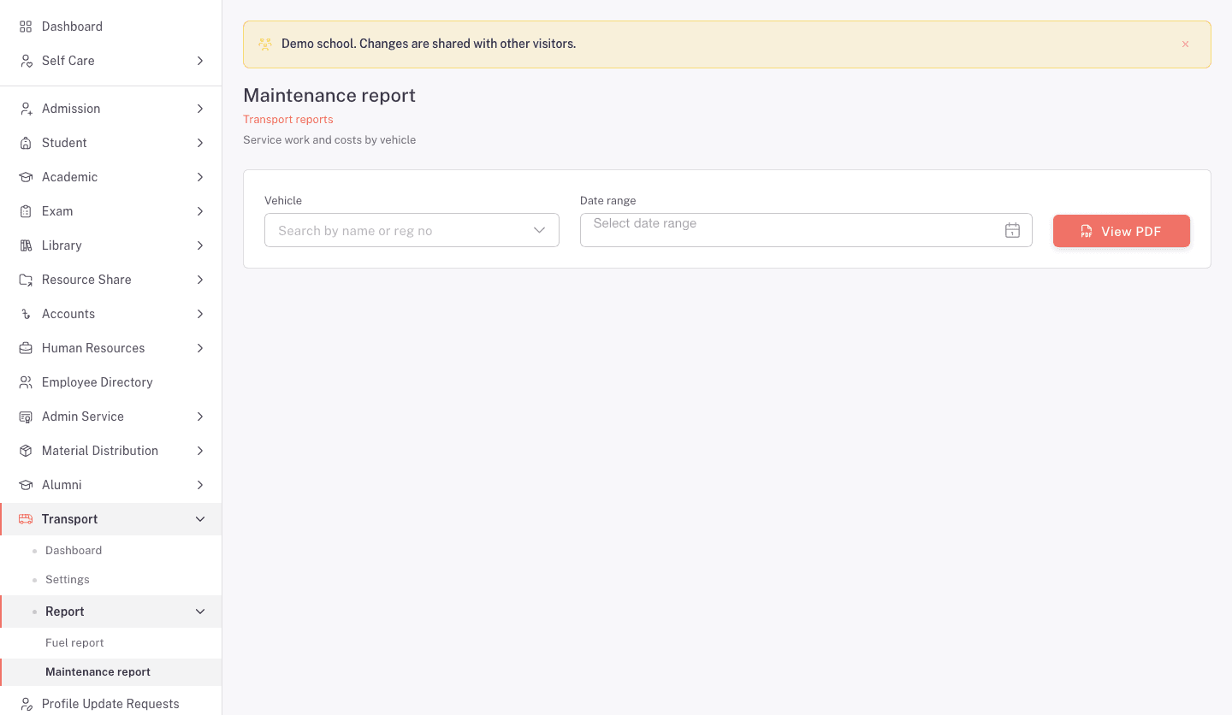Click the Admin Service certificate icon
Screen dimensions: 1232x715
click(26, 417)
